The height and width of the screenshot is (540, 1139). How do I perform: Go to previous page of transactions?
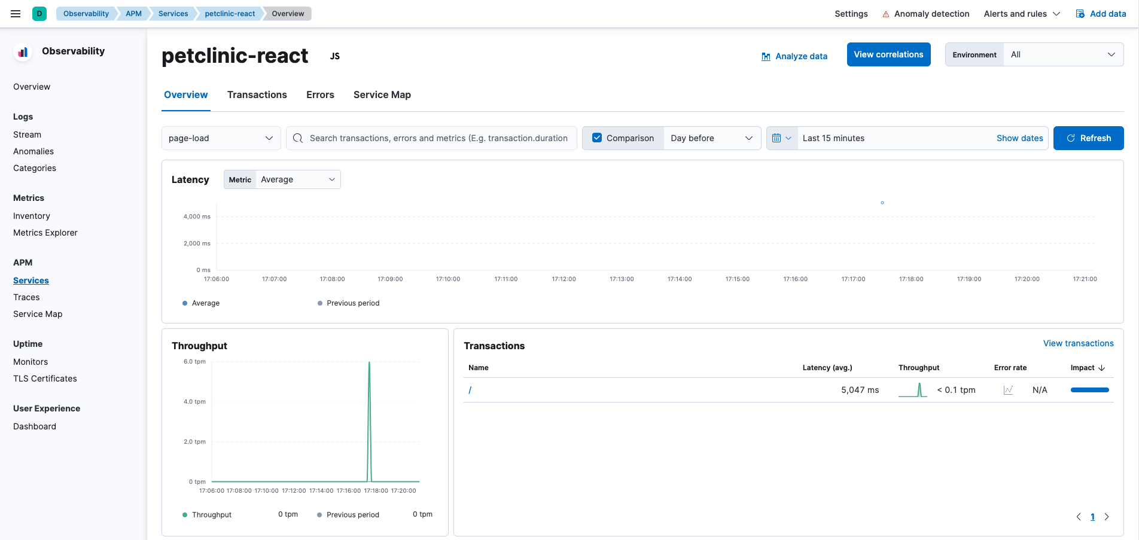[1079, 517]
